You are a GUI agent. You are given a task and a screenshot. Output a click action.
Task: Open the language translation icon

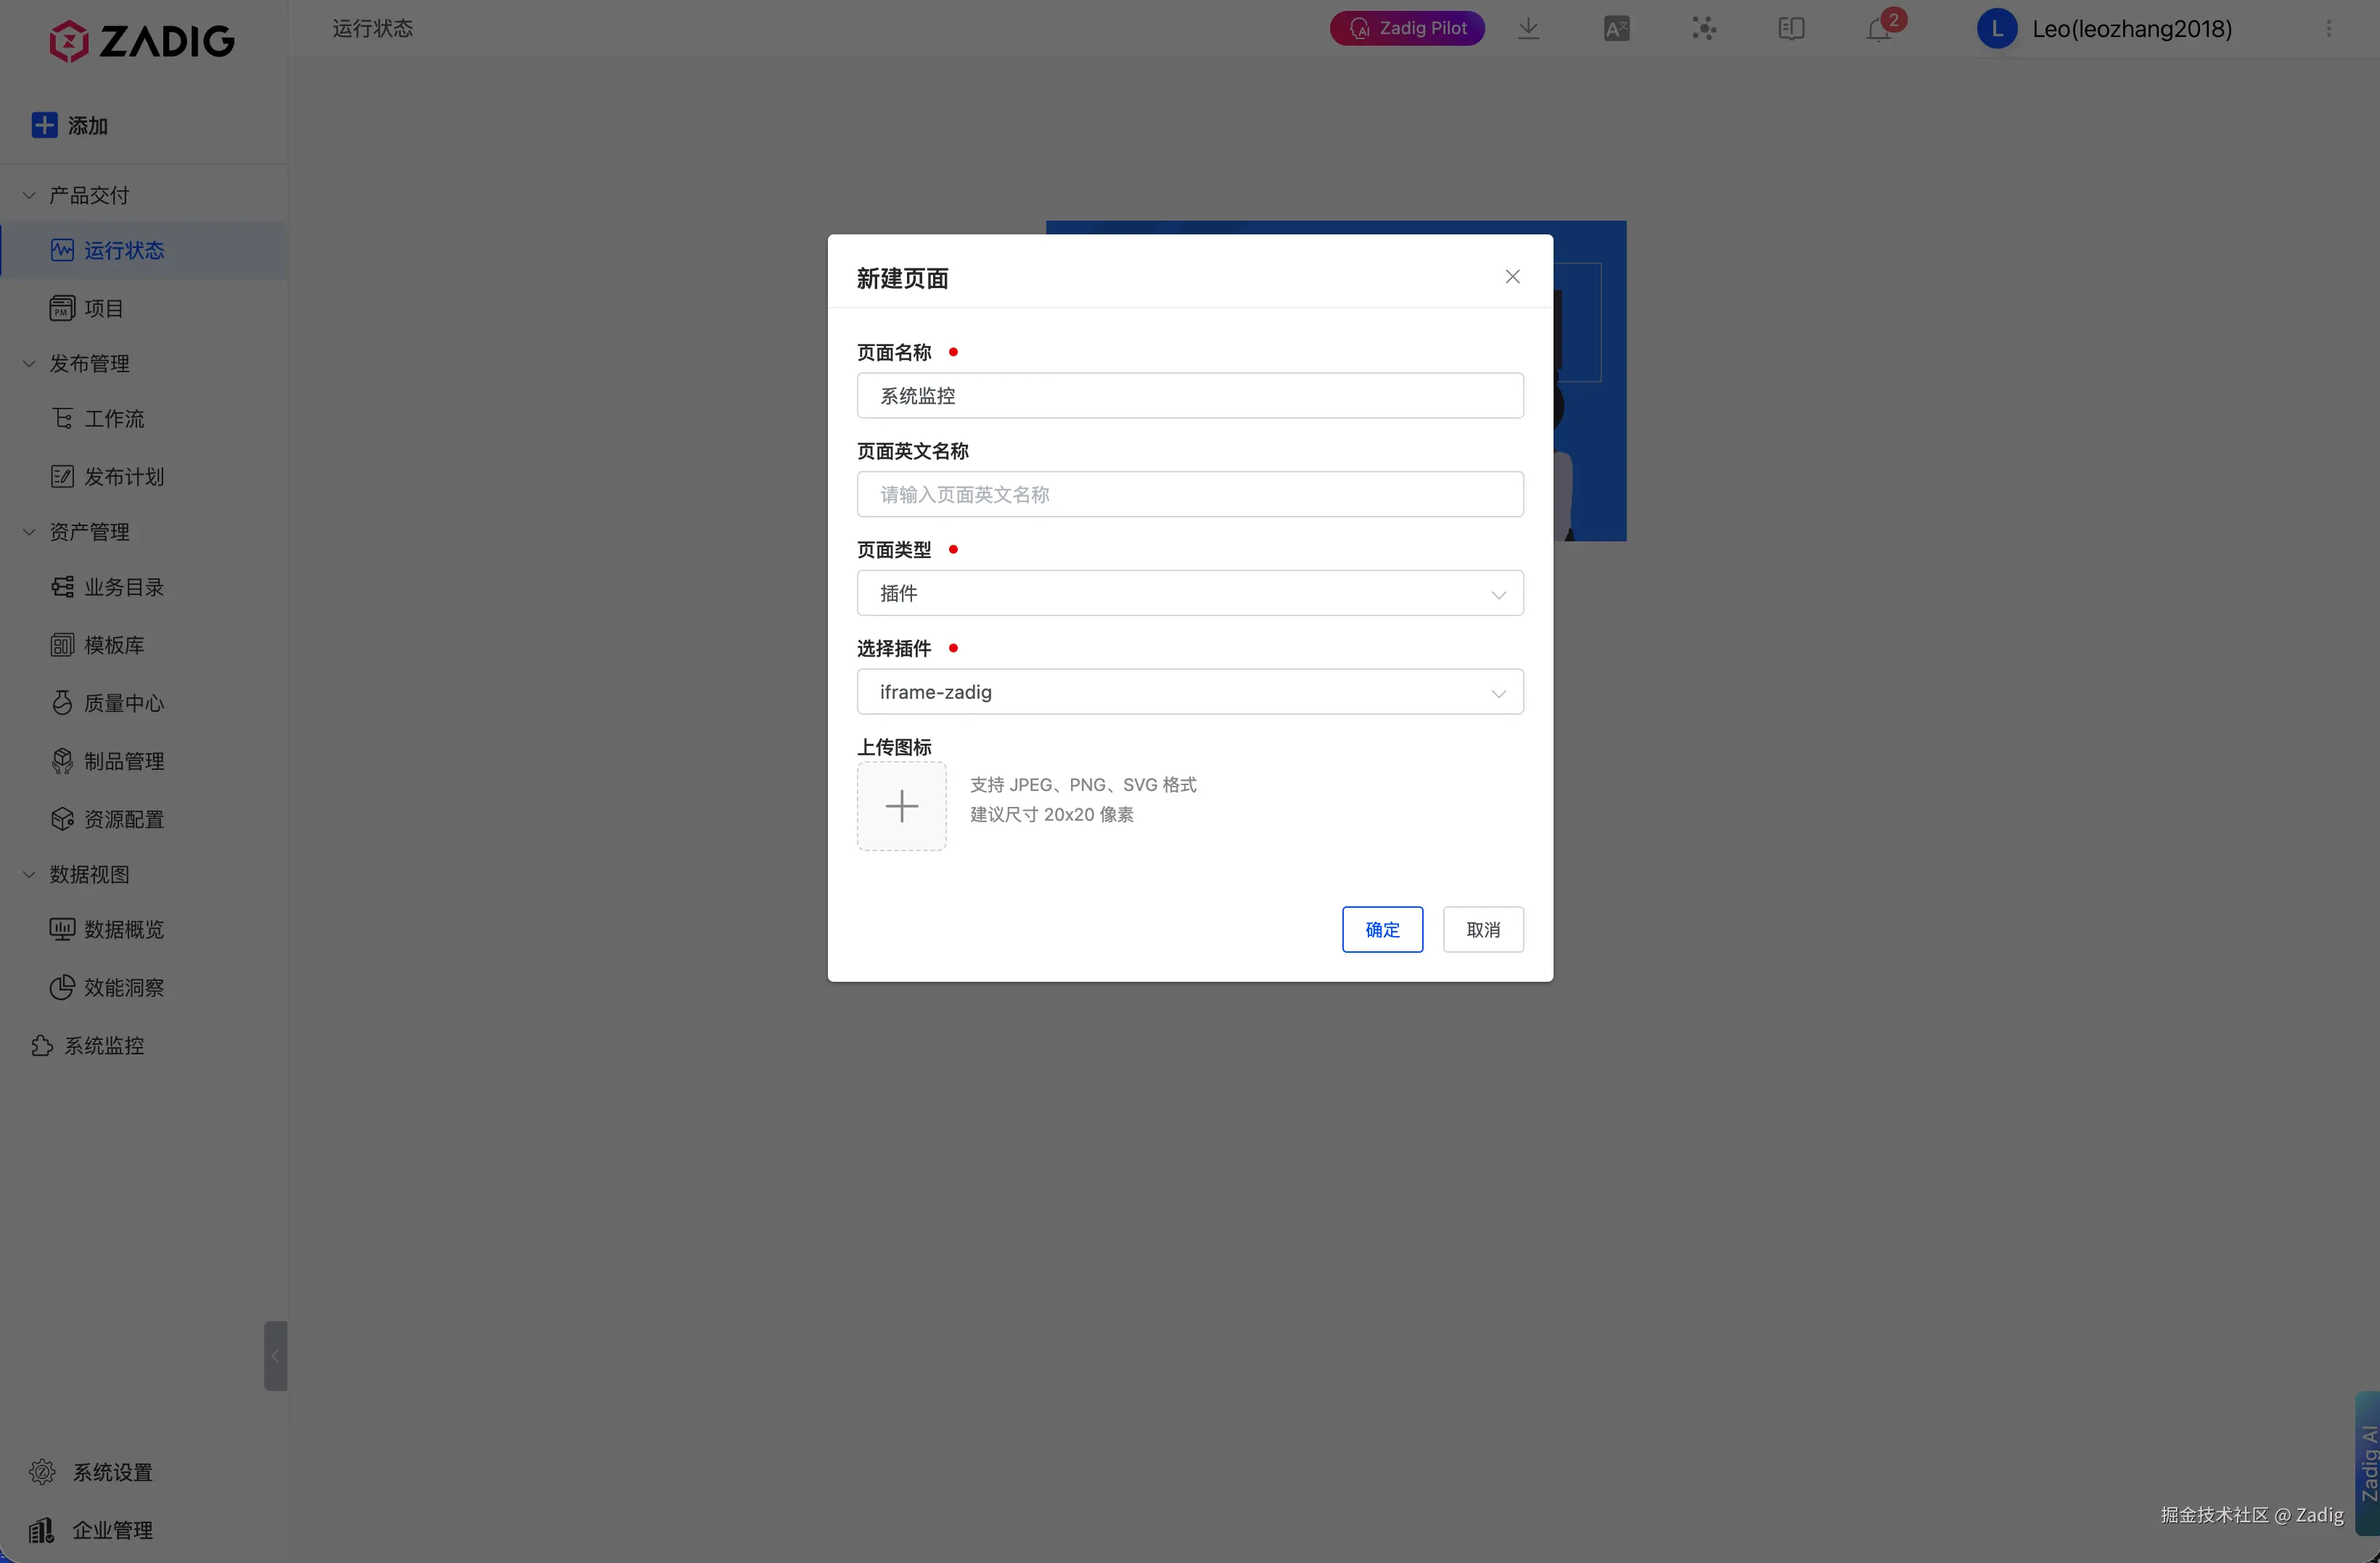tap(1616, 29)
